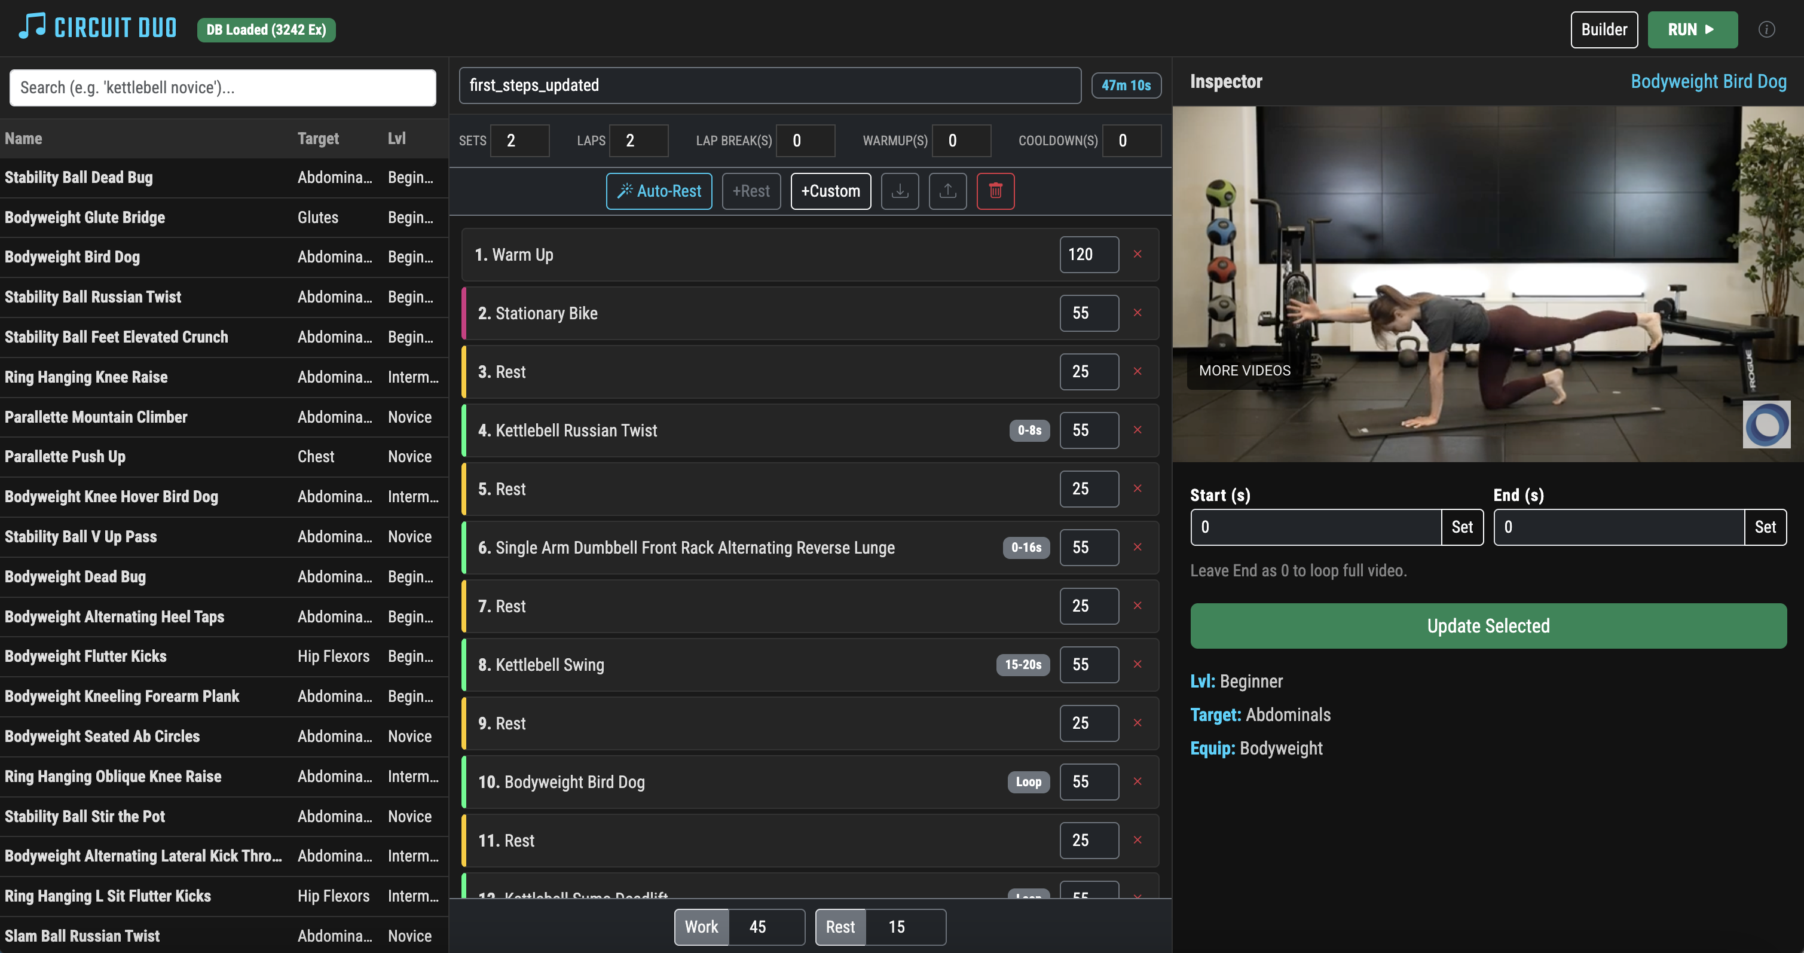
Task: Click the download icon button in toolbar
Action: pyautogui.click(x=900, y=191)
